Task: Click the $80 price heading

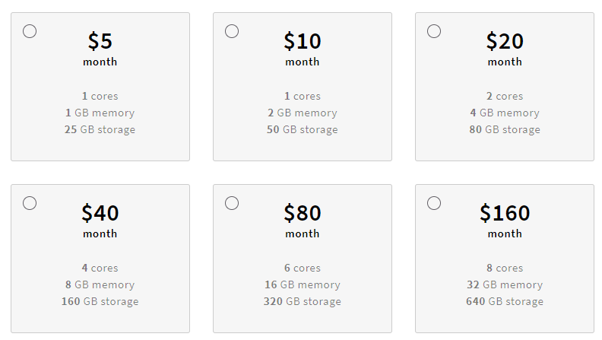Action: (303, 213)
